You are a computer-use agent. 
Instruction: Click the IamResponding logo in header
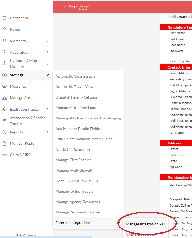click(x=76, y=7)
